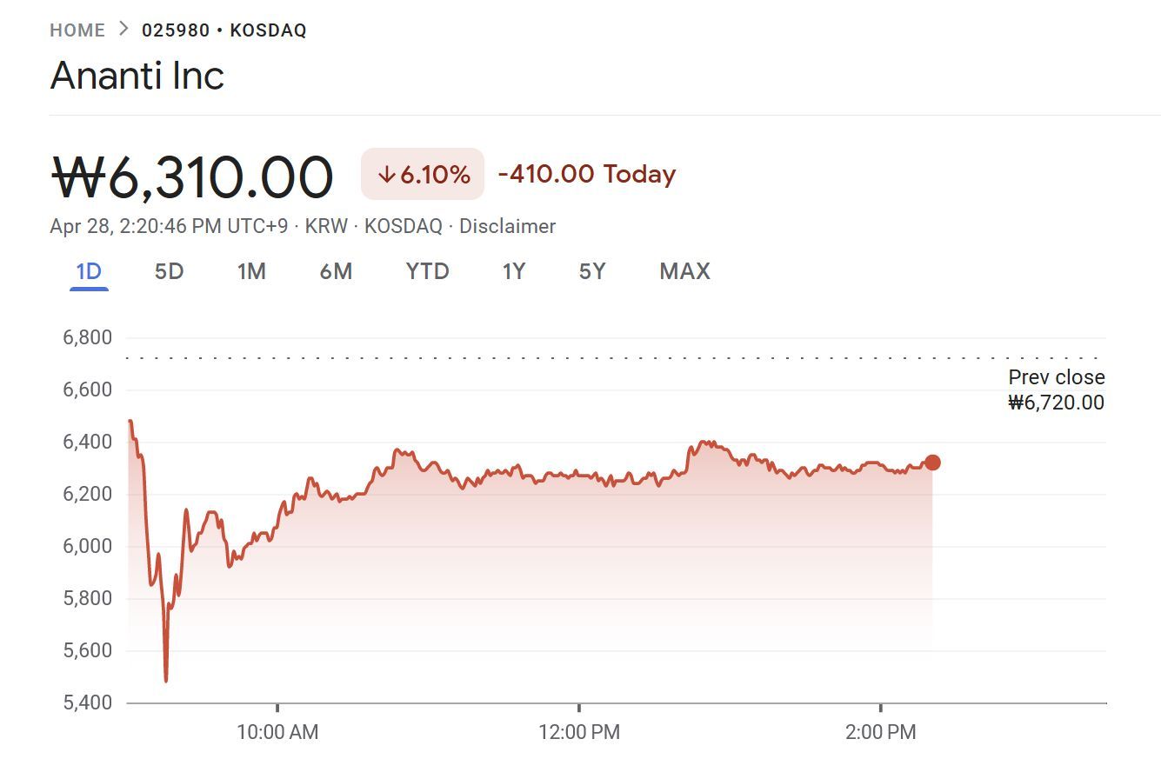This screenshot has width=1161, height=759.
Task: Click the Prev close ₩6,720.00 label
Action: (1056, 390)
